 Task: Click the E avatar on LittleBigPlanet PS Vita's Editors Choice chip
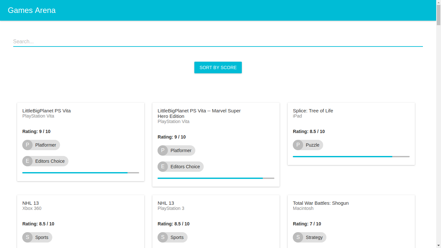click(x=27, y=161)
